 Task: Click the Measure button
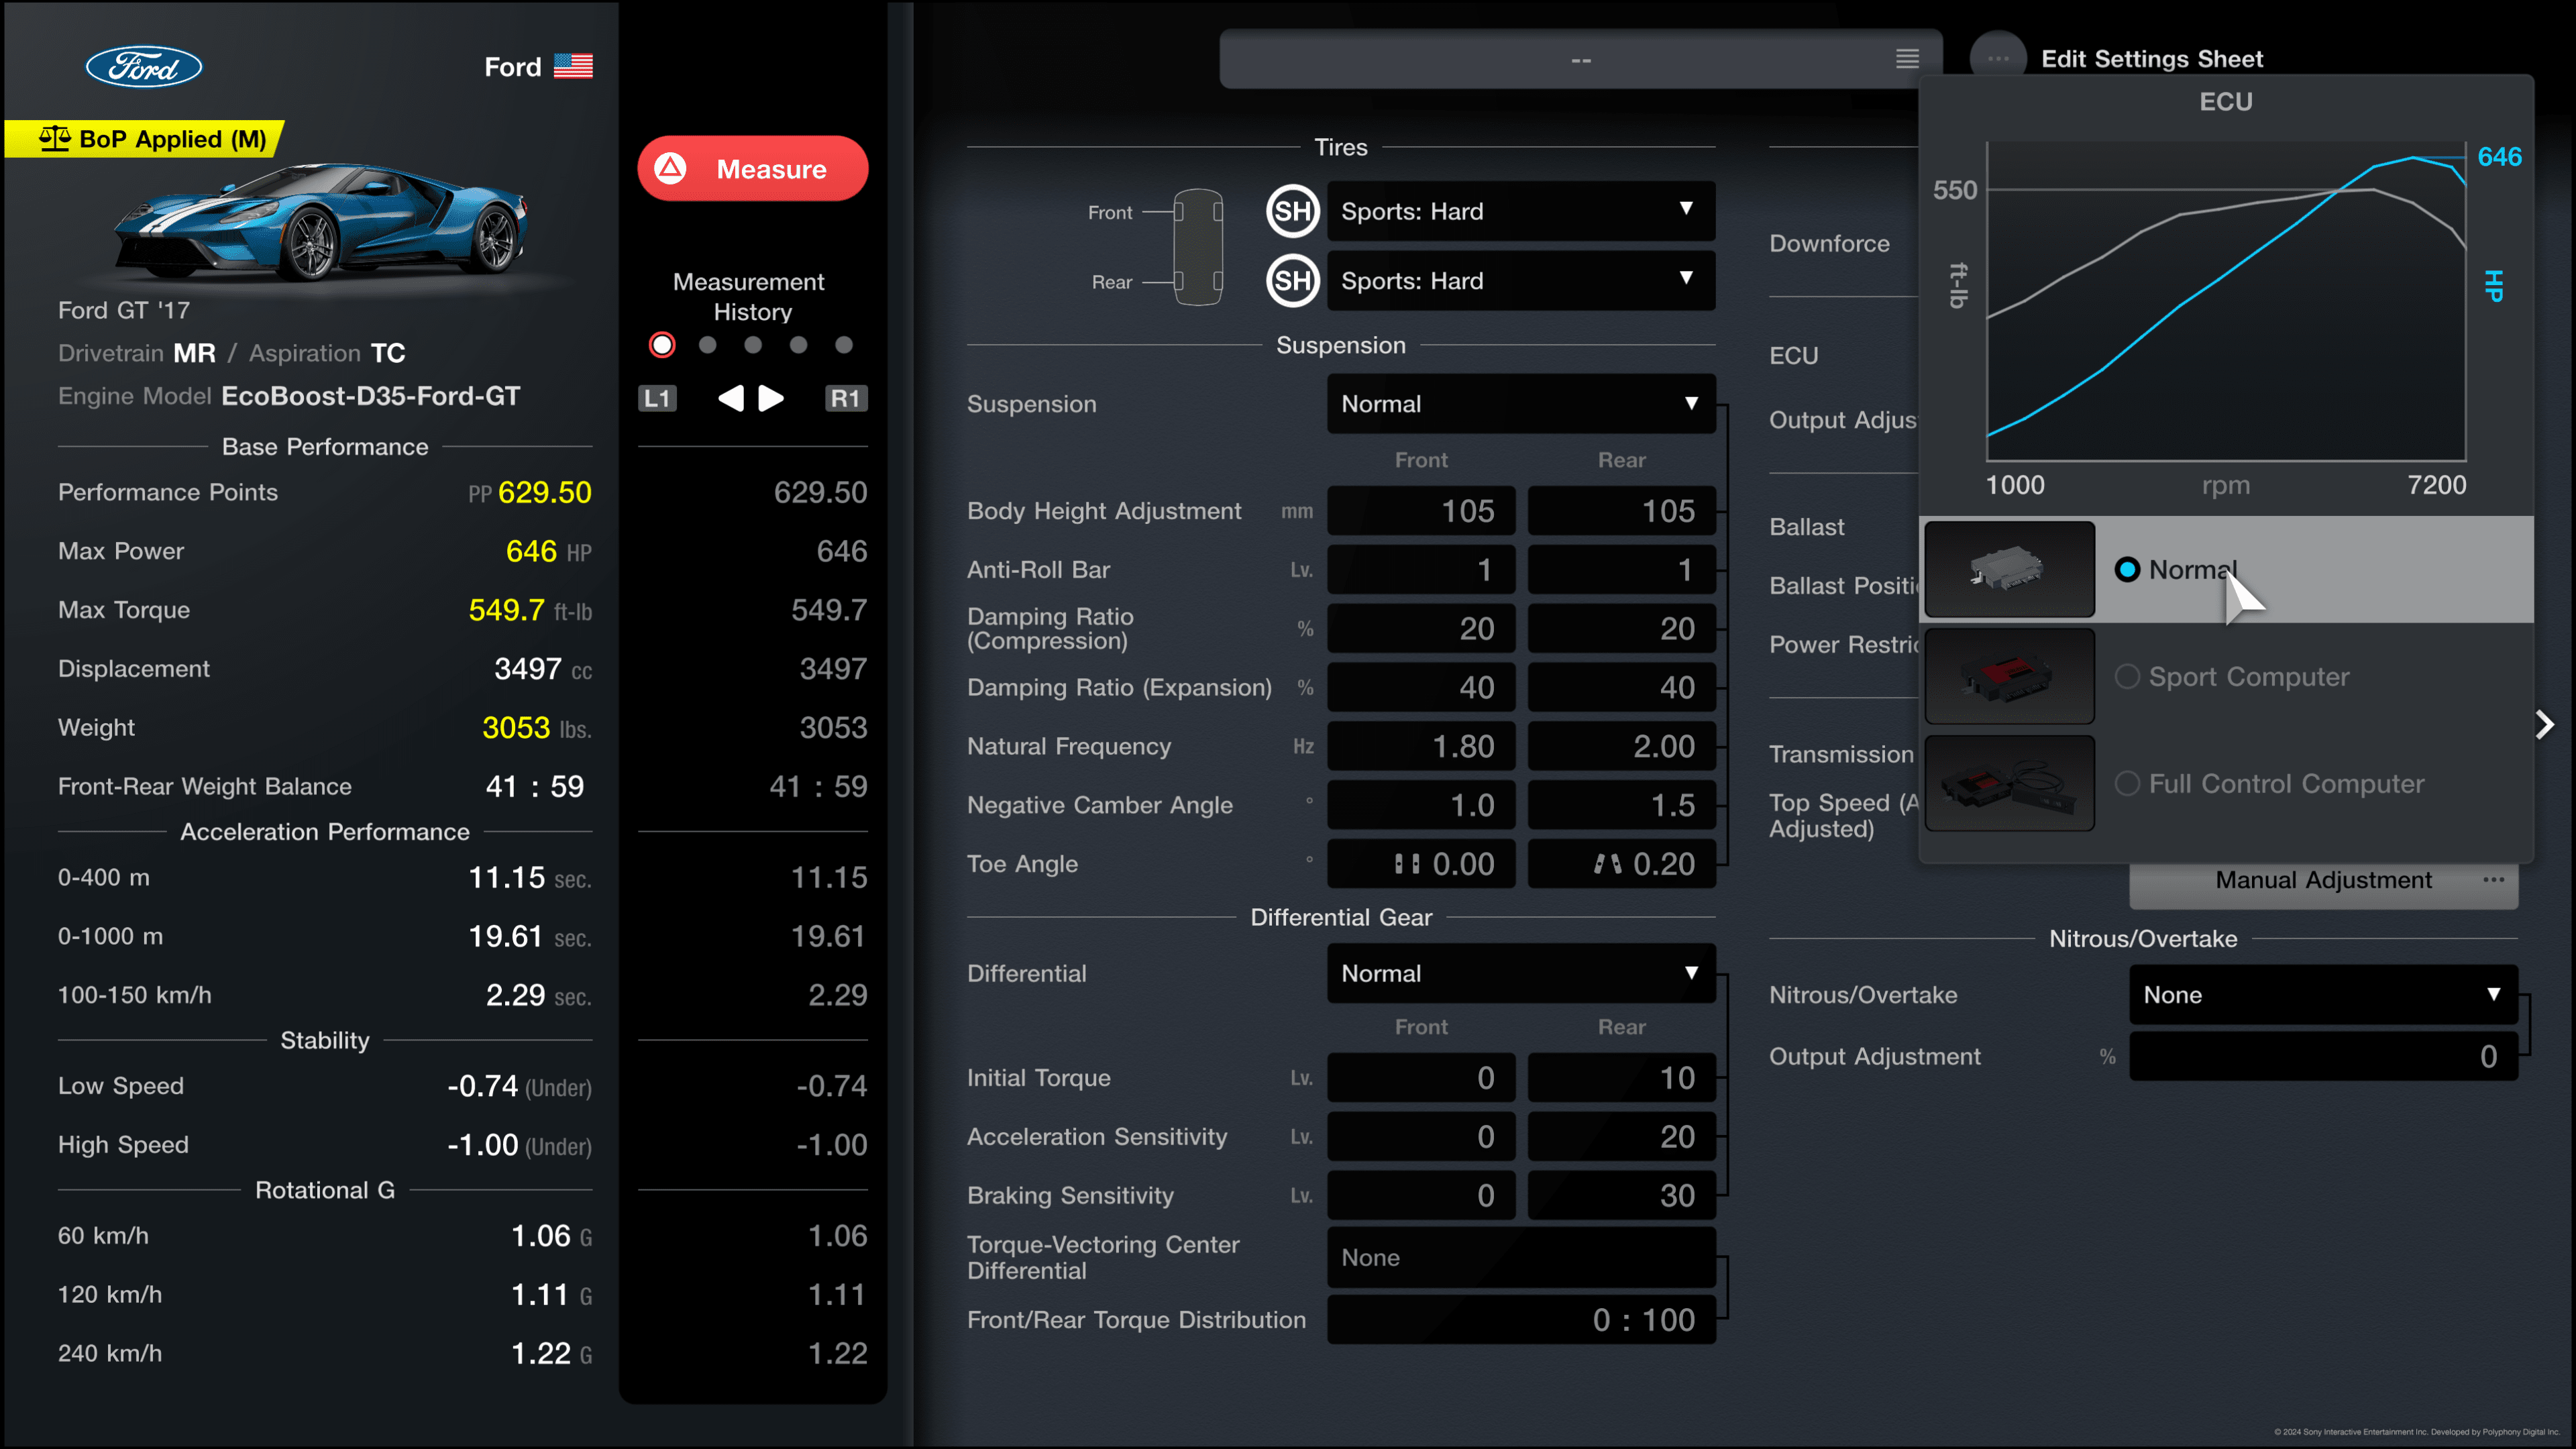click(752, 168)
